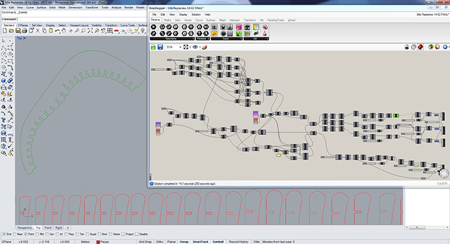Screen dimensions: 450x244
Task: Switch to the Perspective viewport tab
Action: [24, 228]
